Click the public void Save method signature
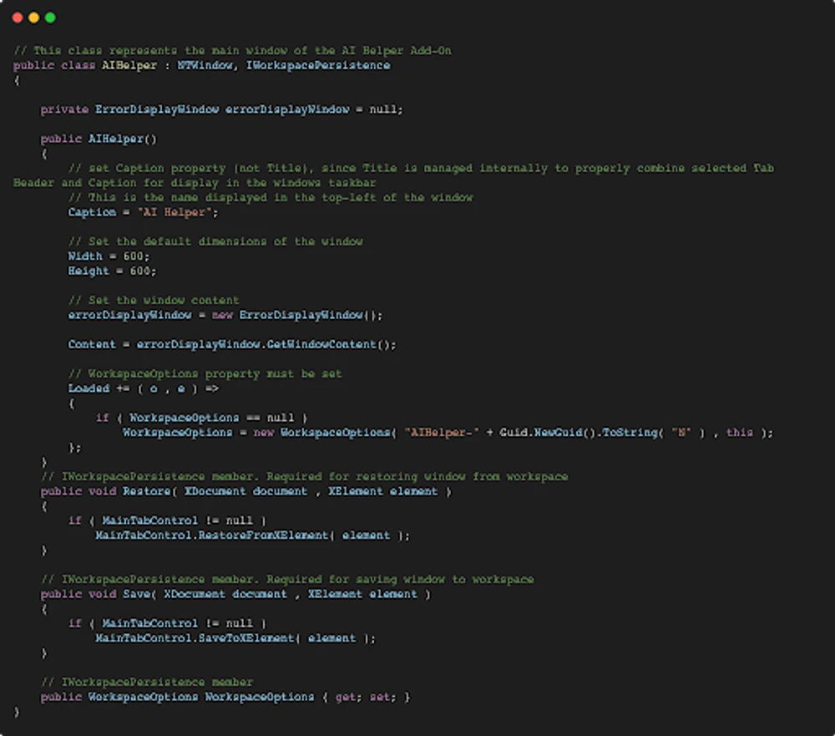This screenshot has height=736, width=835. tap(236, 594)
